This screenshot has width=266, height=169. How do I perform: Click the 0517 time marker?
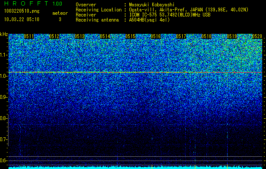point(181,36)
